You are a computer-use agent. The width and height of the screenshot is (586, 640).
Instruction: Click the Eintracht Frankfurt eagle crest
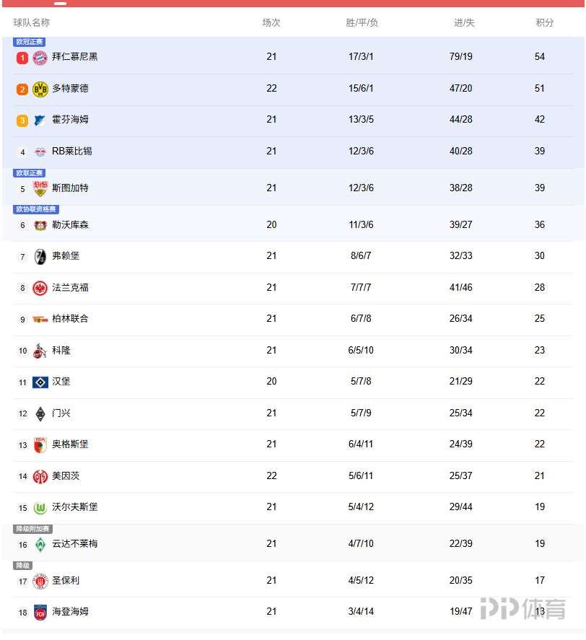click(40, 288)
